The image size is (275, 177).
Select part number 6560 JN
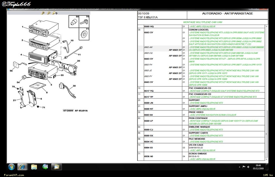pyautogui.click(x=149, y=103)
